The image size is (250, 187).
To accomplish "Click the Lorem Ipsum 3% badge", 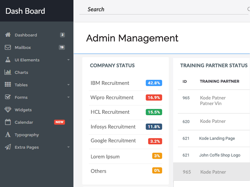I will [x=157, y=156].
